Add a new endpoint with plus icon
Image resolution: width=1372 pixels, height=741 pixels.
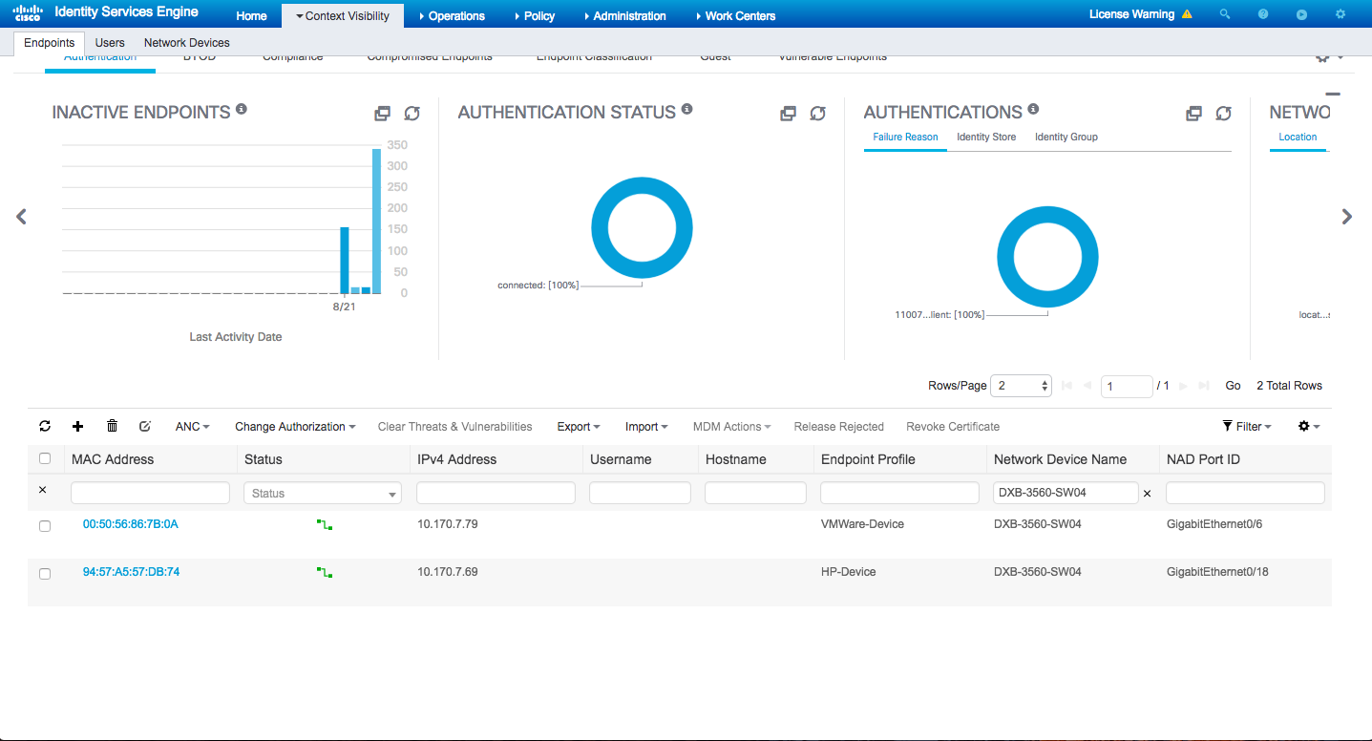pyautogui.click(x=78, y=426)
